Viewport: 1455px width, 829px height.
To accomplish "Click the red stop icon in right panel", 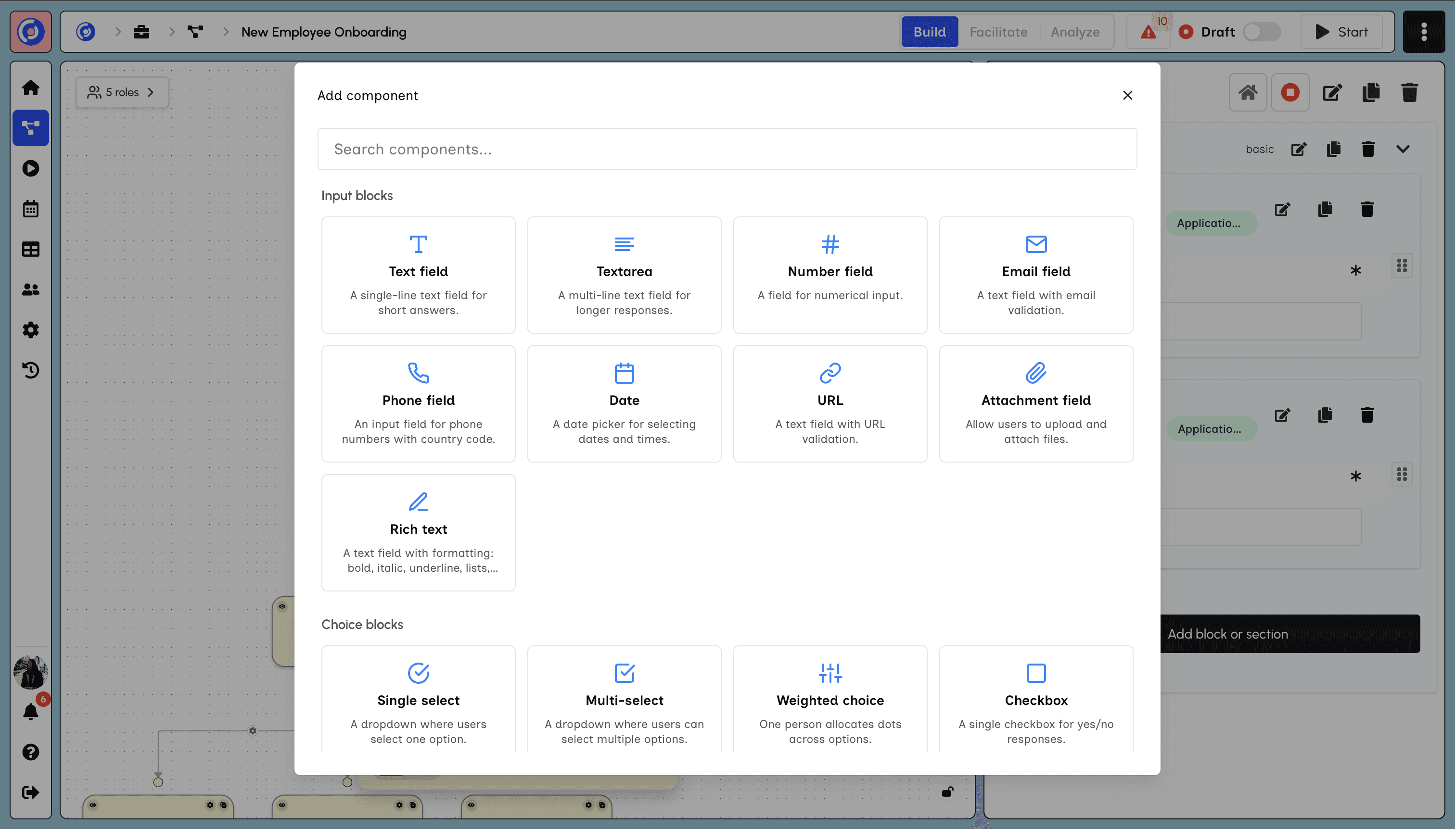I will tap(1290, 92).
